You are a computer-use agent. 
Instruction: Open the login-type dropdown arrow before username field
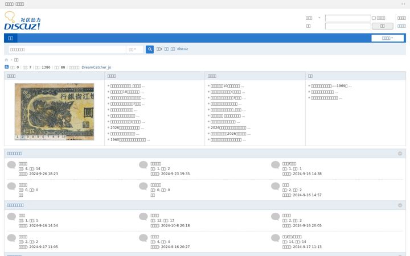coord(319,18)
